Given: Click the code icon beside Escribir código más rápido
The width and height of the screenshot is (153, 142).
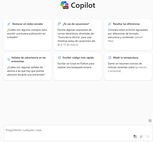Looking at the screenshot, I should 59,58.
